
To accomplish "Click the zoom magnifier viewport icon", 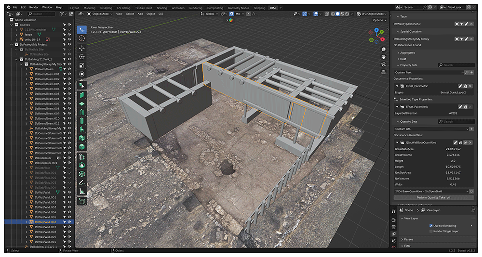I will (383, 50).
